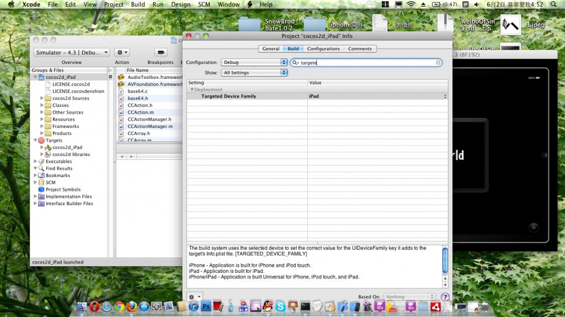The image size is (565, 317).
Task: Open Safari compass icon in Dock
Action: coord(106,307)
